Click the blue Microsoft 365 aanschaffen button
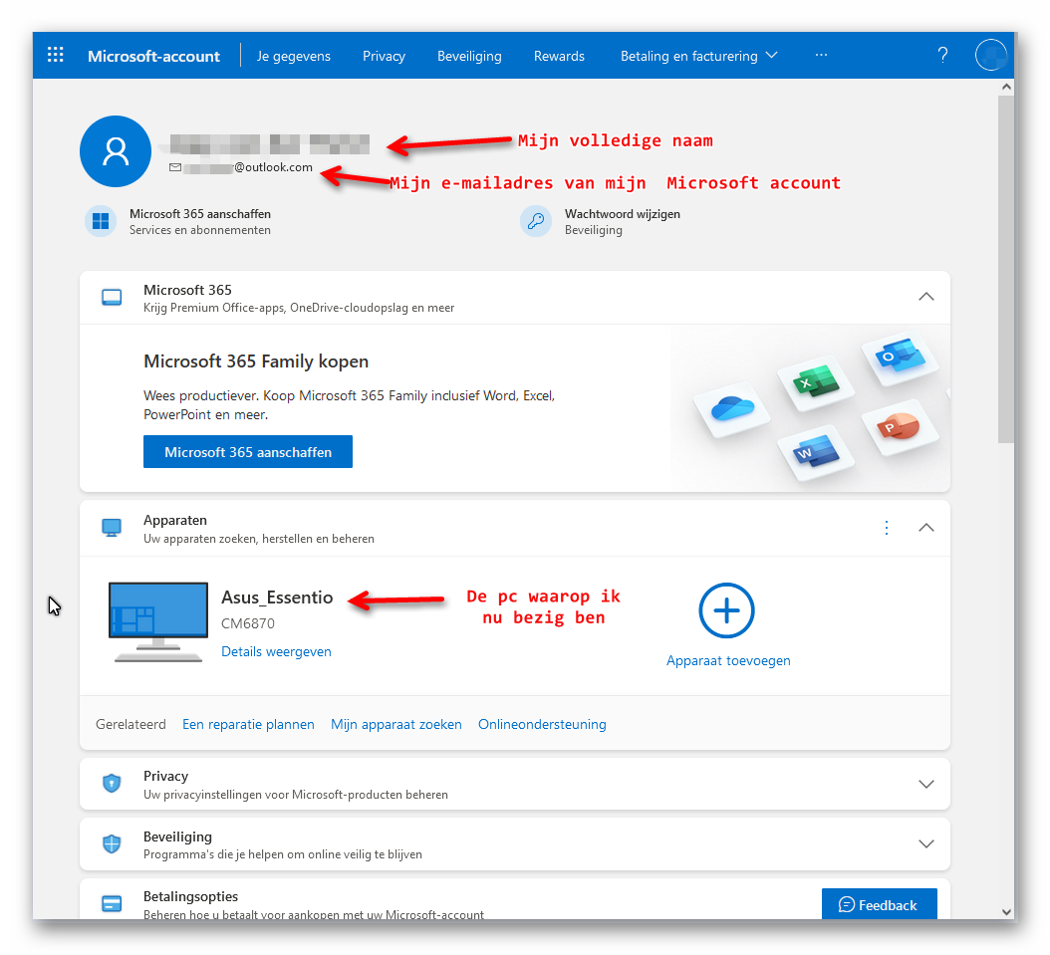 (x=248, y=451)
